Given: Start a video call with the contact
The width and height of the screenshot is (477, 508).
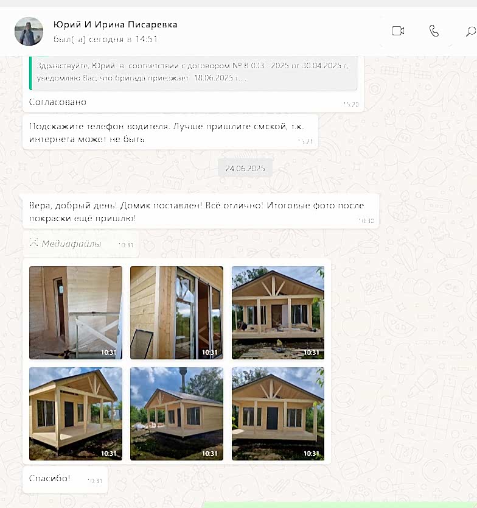Looking at the screenshot, I should point(398,31).
